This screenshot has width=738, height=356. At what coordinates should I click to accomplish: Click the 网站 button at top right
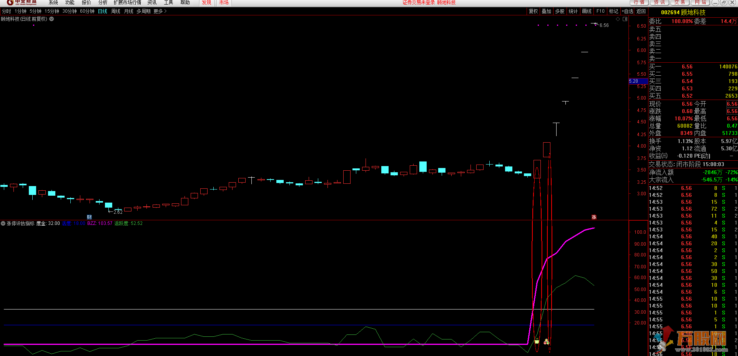700,2
